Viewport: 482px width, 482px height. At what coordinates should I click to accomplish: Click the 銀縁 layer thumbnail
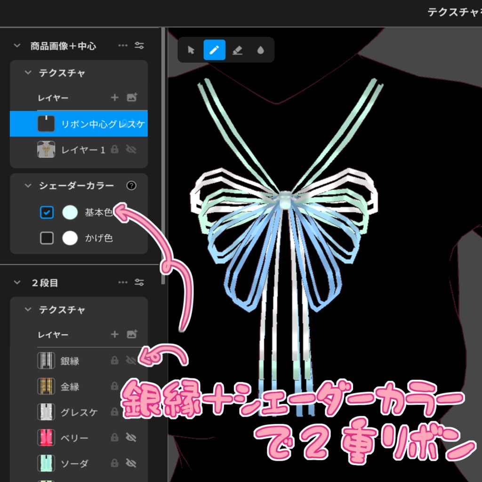pyautogui.click(x=46, y=360)
